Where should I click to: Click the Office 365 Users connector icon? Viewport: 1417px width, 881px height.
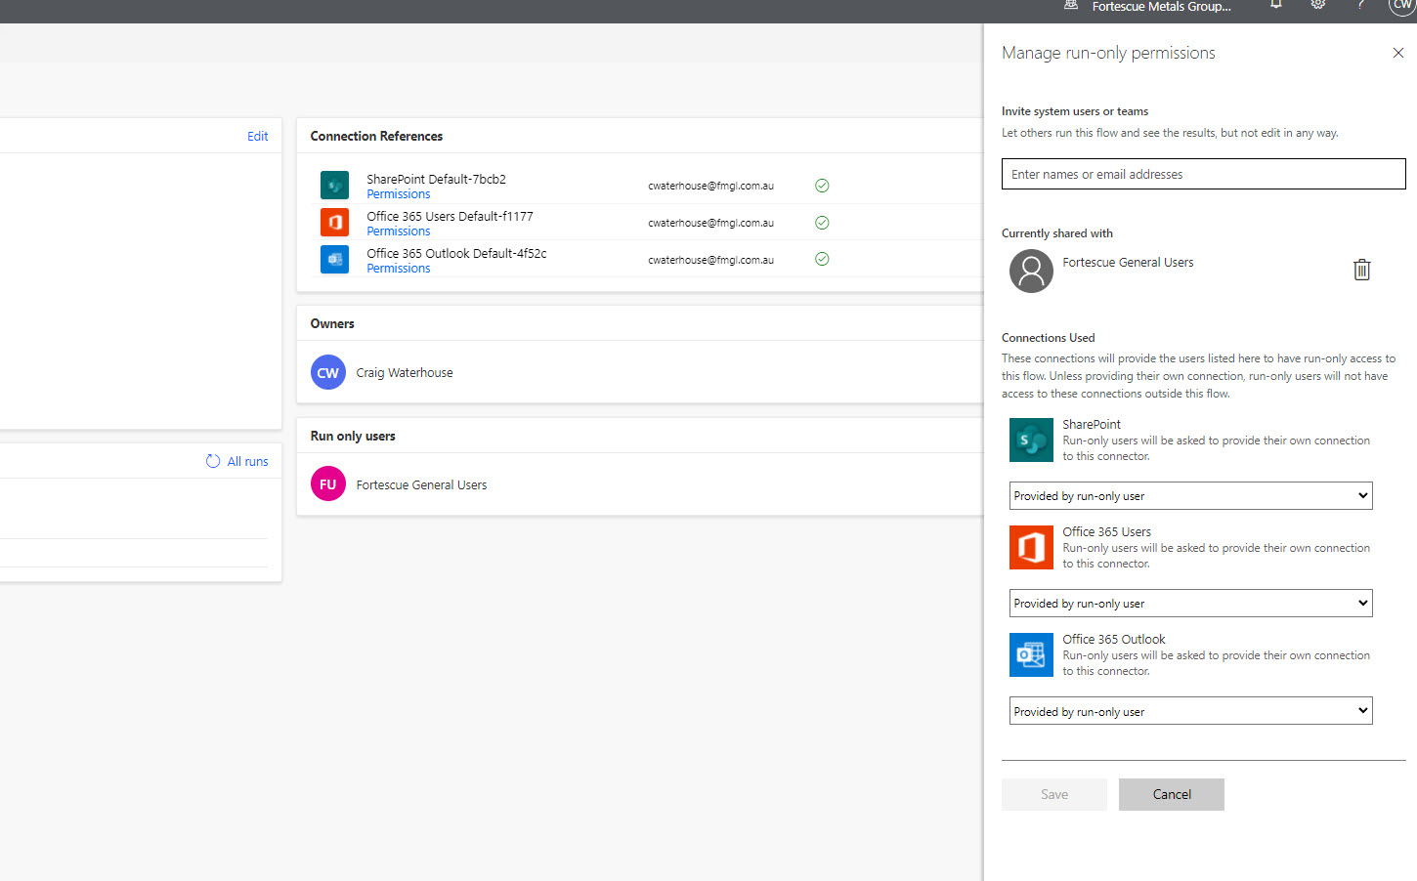click(x=334, y=222)
